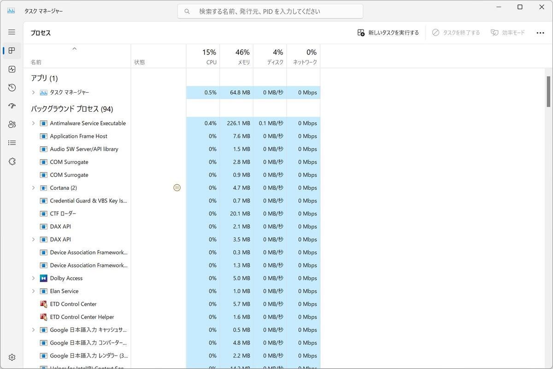
Task: Open the Services puzzle icon in sidebar
Action: pos(12,161)
